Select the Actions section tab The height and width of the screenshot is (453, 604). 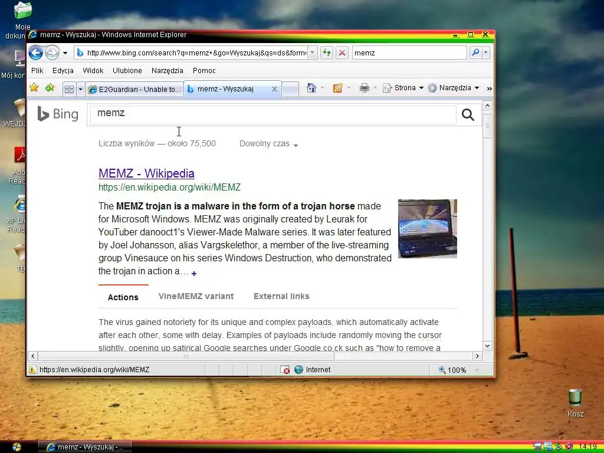click(123, 297)
